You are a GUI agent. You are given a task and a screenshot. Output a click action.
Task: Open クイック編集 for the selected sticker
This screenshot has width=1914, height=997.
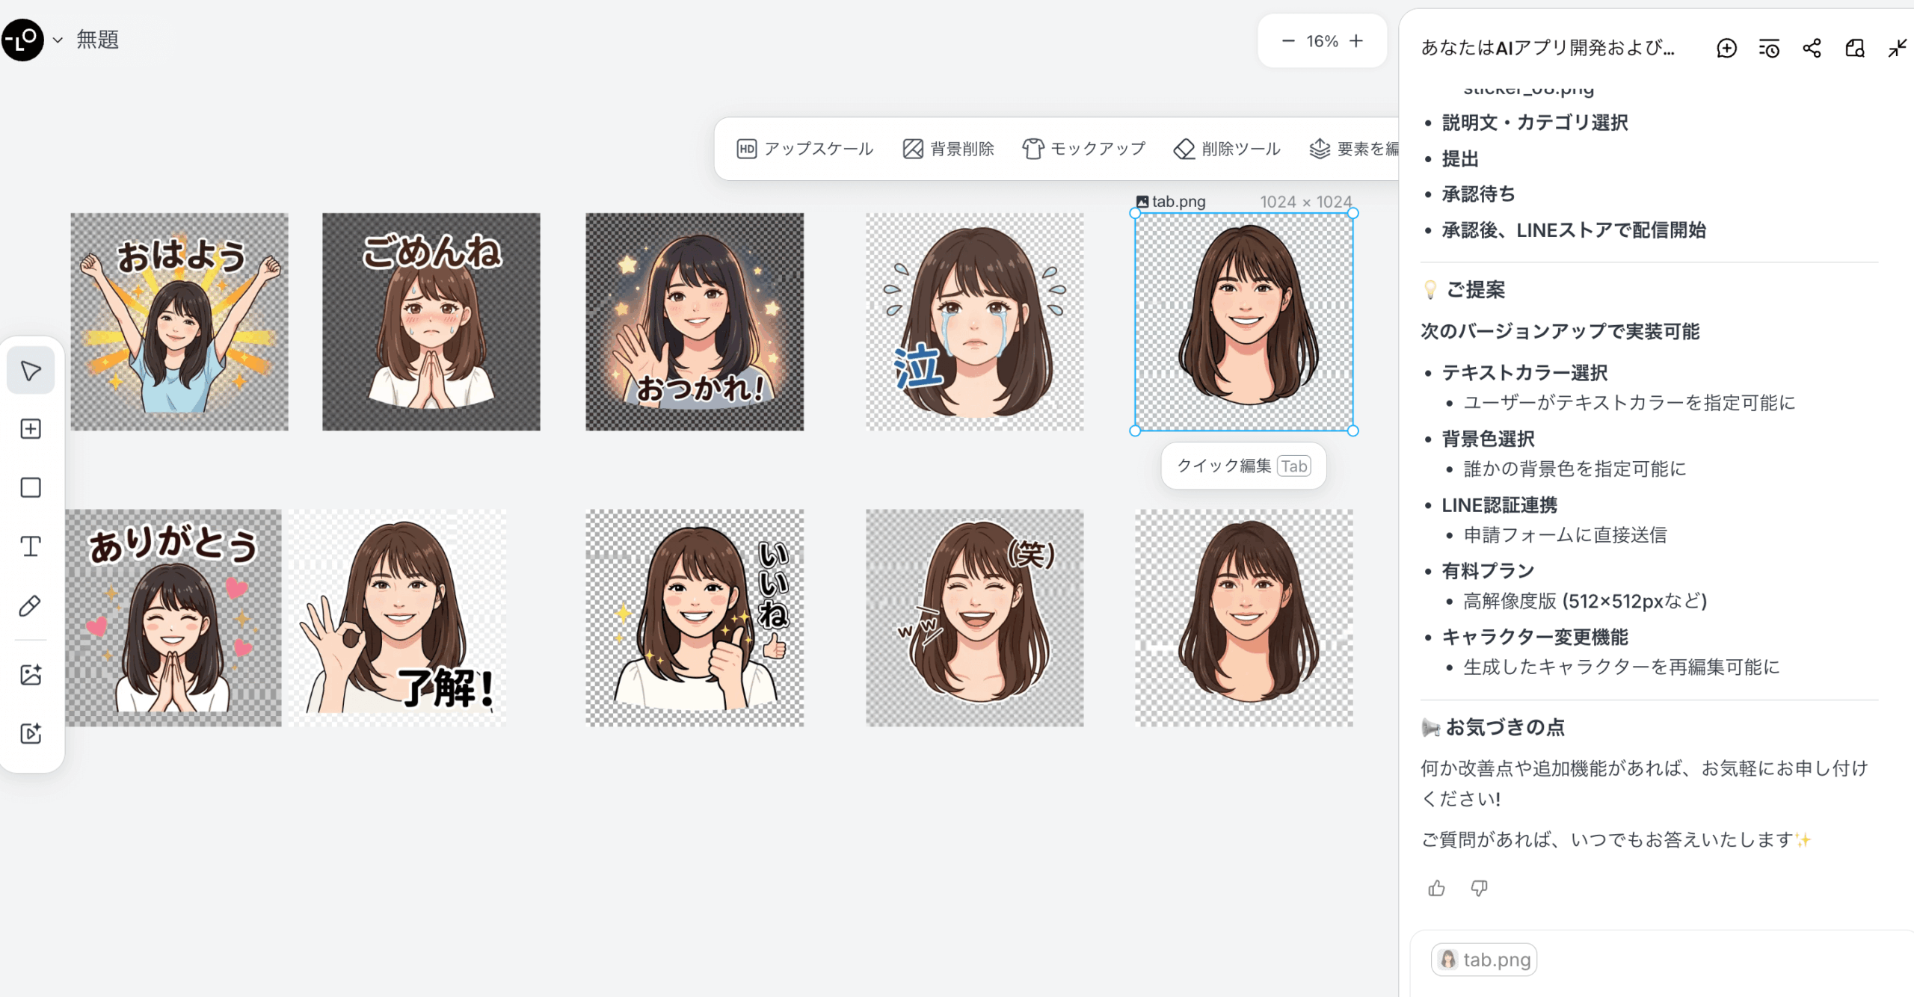[x=1243, y=466]
